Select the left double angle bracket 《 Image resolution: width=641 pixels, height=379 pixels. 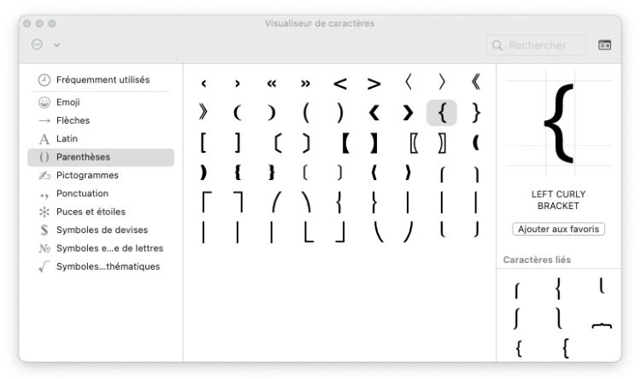pyautogui.click(x=476, y=82)
